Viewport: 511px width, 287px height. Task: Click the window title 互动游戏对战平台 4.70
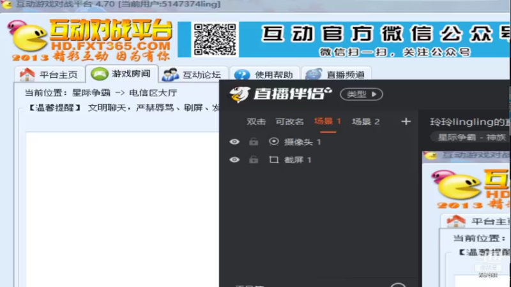click(65, 4)
